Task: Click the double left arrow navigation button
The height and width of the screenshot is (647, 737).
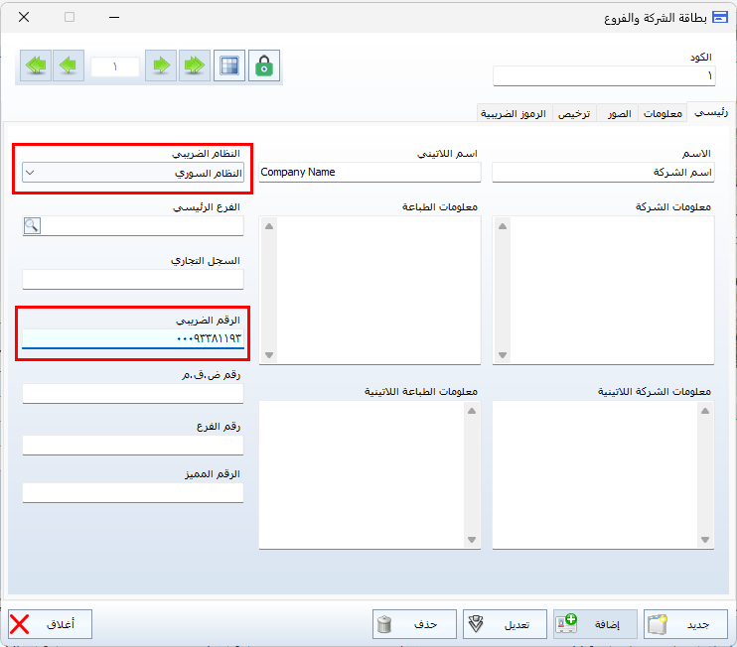Action: click(x=36, y=65)
